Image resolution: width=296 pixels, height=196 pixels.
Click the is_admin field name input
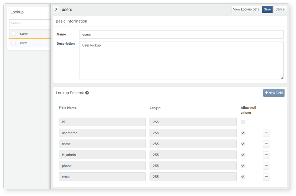(x=102, y=155)
